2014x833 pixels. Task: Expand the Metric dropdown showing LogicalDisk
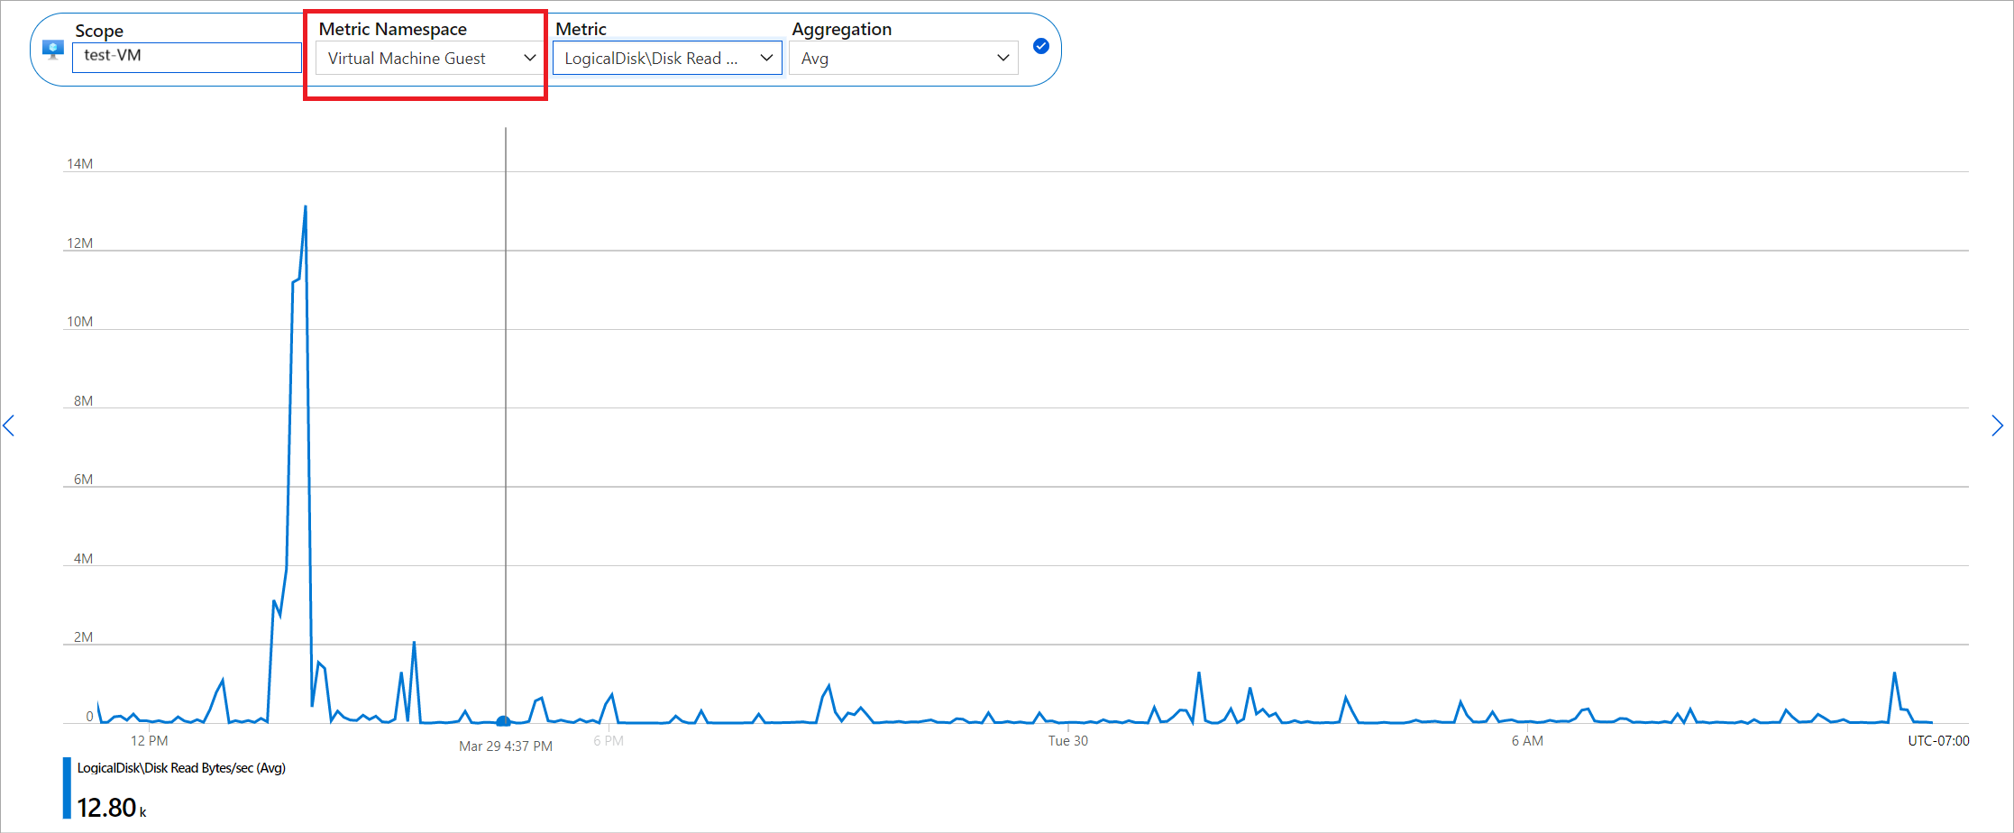667,59
